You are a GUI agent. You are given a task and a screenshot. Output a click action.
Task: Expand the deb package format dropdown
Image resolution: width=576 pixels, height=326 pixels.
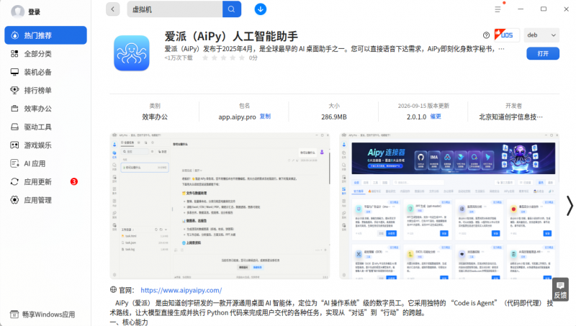pos(541,35)
